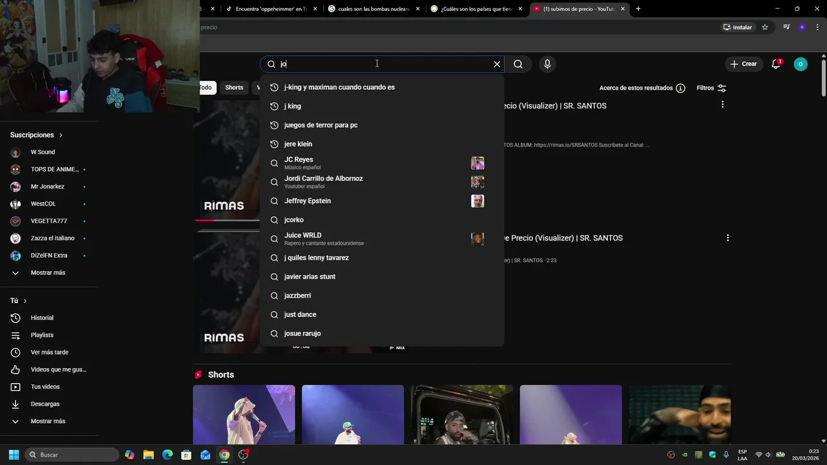
Task: Click the magnifier search submit button
Action: point(518,64)
